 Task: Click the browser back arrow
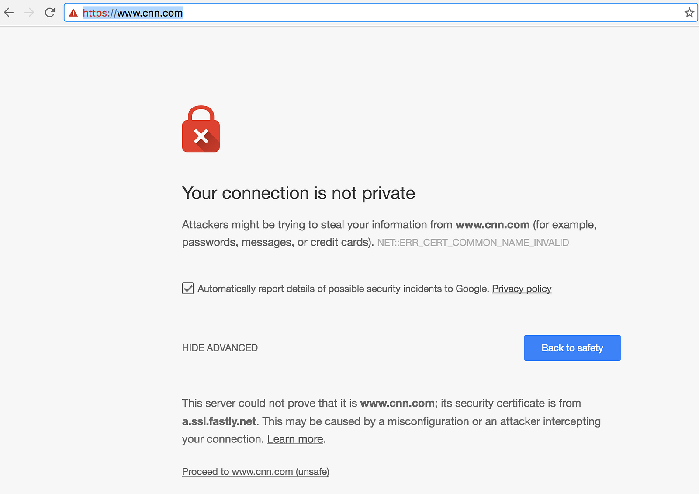tap(9, 13)
